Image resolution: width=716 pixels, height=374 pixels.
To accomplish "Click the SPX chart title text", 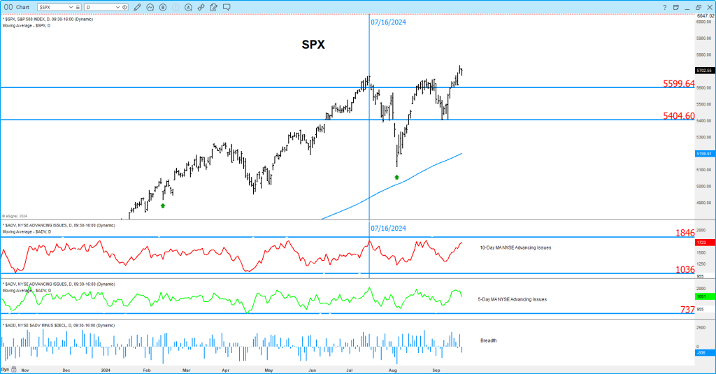I will click(x=313, y=45).
